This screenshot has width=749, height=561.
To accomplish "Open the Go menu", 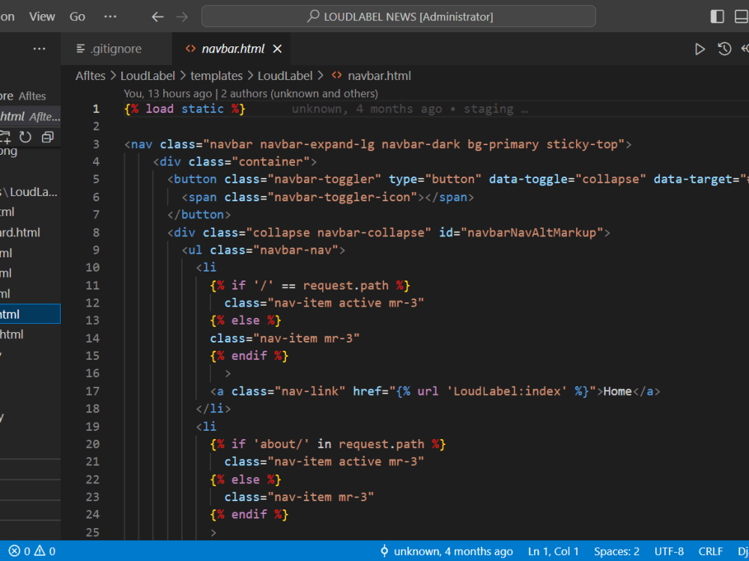I will pos(77,16).
